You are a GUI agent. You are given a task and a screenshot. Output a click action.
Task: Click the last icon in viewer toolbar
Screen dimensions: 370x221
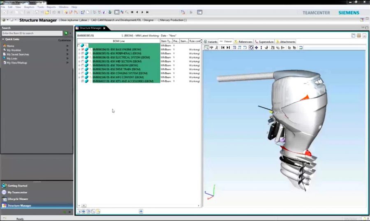(x=301, y=48)
